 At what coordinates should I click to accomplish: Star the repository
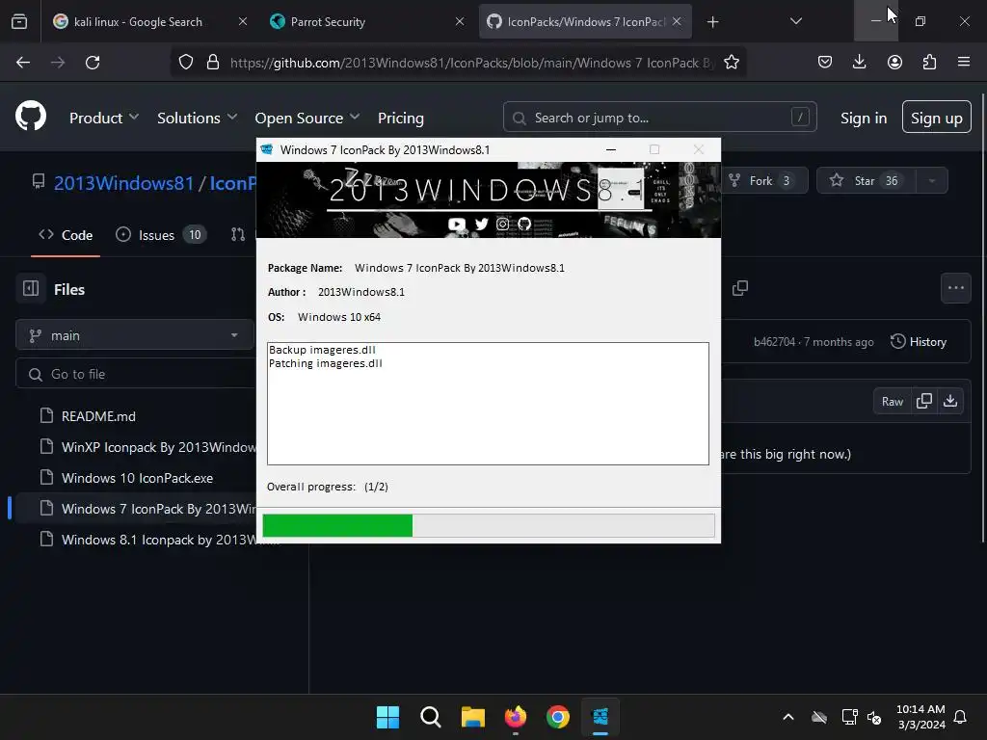click(867, 180)
